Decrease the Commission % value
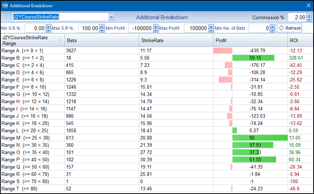Viewport: 314px width, 194px height. pyautogui.click(x=309, y=19)
